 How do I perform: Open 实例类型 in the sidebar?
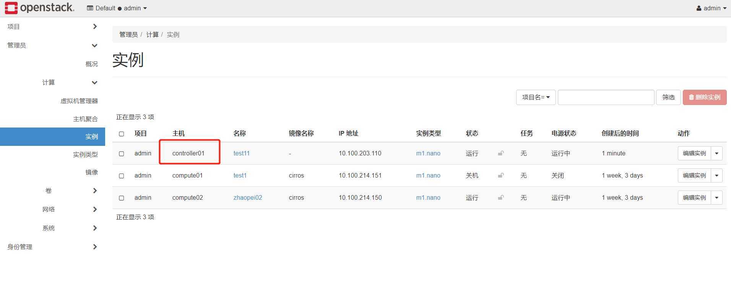pyautogui.click(x=86, y=154)
